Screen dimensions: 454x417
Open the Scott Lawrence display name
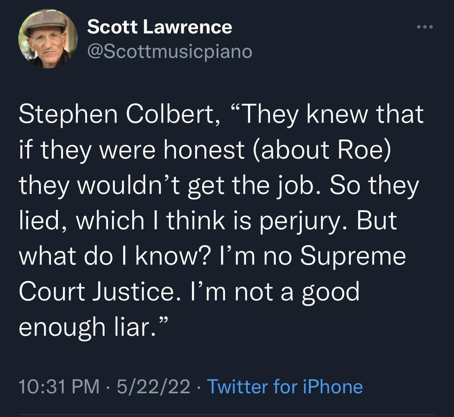tap(160, 27)
